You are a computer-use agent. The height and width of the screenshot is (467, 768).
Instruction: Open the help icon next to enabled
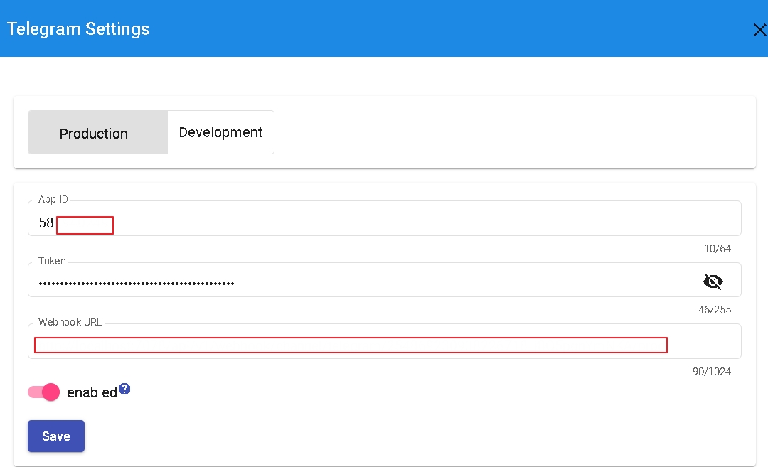[x=124, y=389]
